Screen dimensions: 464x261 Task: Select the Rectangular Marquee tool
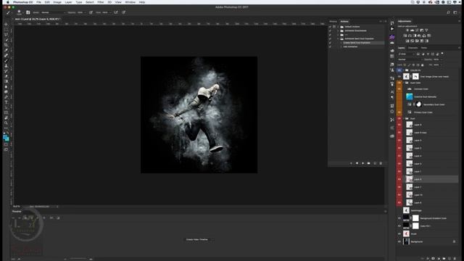pyautogui.click(x=6, y=29)
